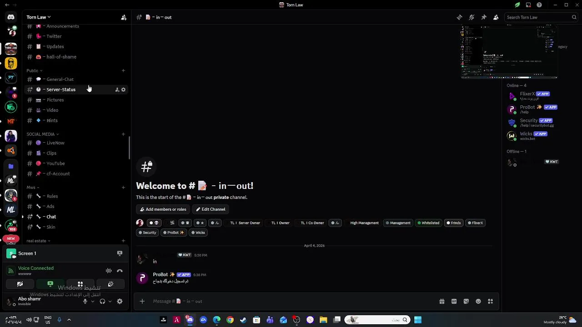This screenshot has width=582, height=327.
Task: Open the gift icon in message bar
Action: click(x=442, y=301)
